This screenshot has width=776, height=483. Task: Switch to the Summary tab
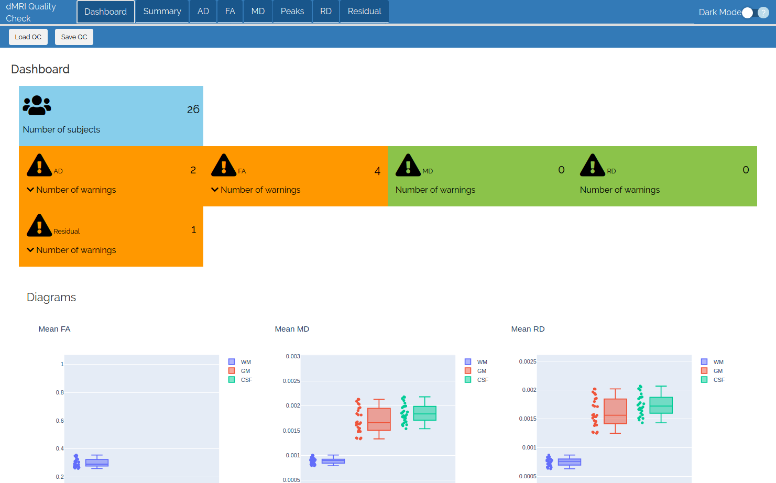click(162, 12)
